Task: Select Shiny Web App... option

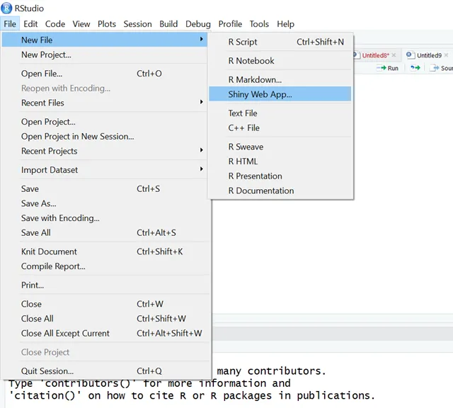Action: (x=280, y=94)
